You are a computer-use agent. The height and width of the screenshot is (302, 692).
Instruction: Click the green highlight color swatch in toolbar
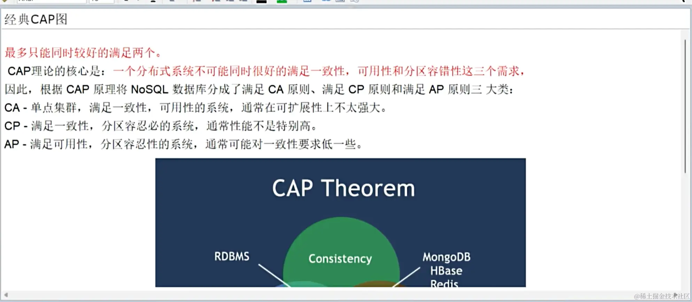click(x=282, y=1)
